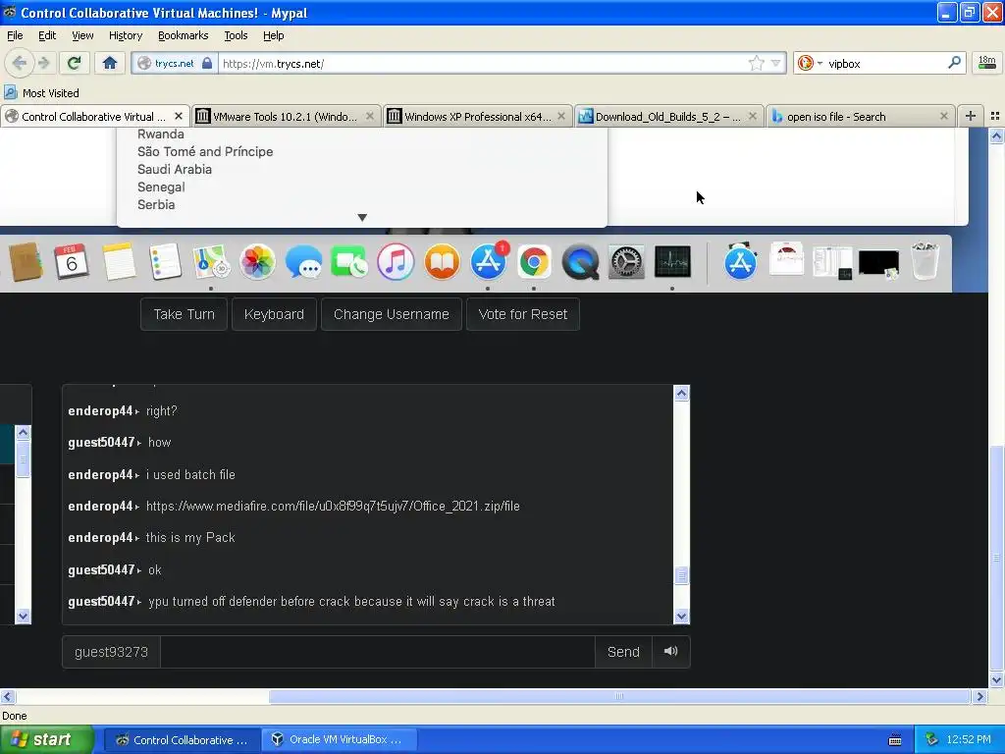
Task: Launch Maps from the dock
Action: tap(212, 261)
